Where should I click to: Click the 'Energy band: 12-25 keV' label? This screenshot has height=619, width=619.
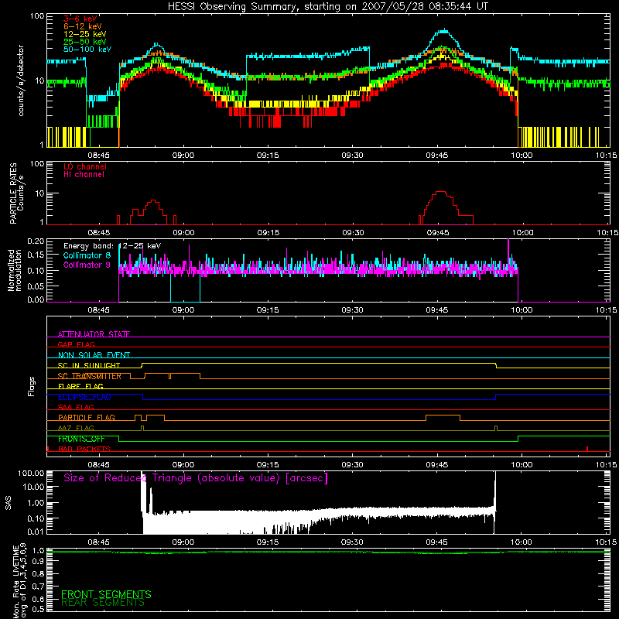click(112, 246)
